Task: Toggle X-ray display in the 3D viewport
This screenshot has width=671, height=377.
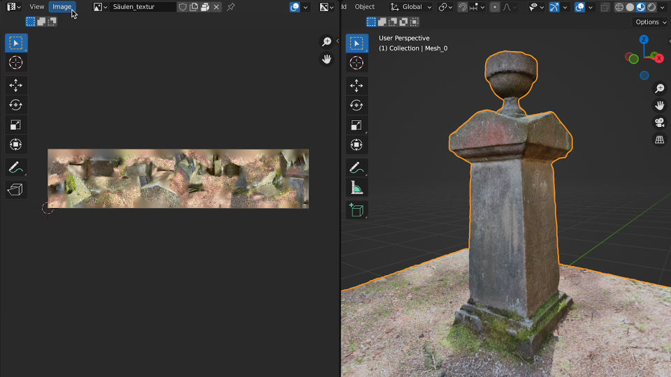Action: pyautogui.click(x=605, y=7)
